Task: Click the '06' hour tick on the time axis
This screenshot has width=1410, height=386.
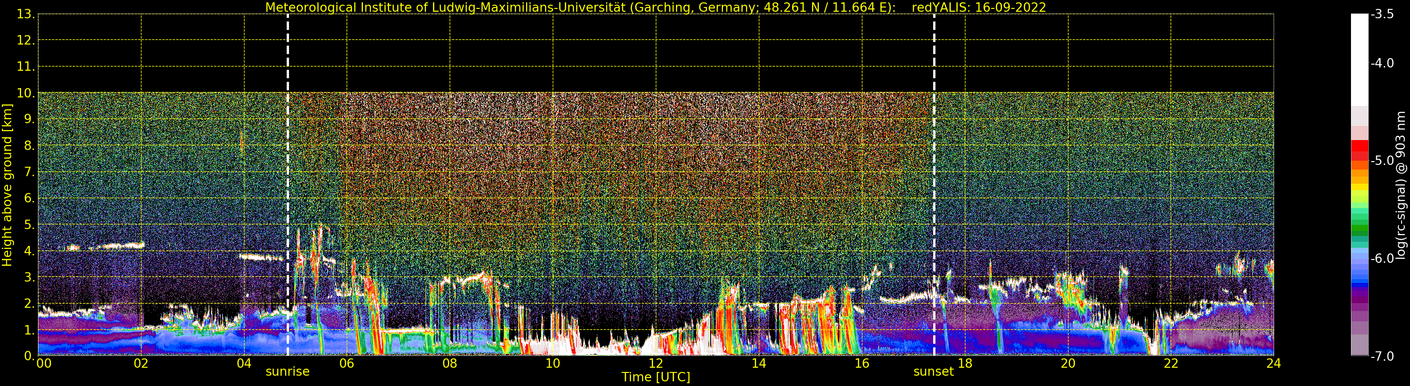Action: click(347, 364)
